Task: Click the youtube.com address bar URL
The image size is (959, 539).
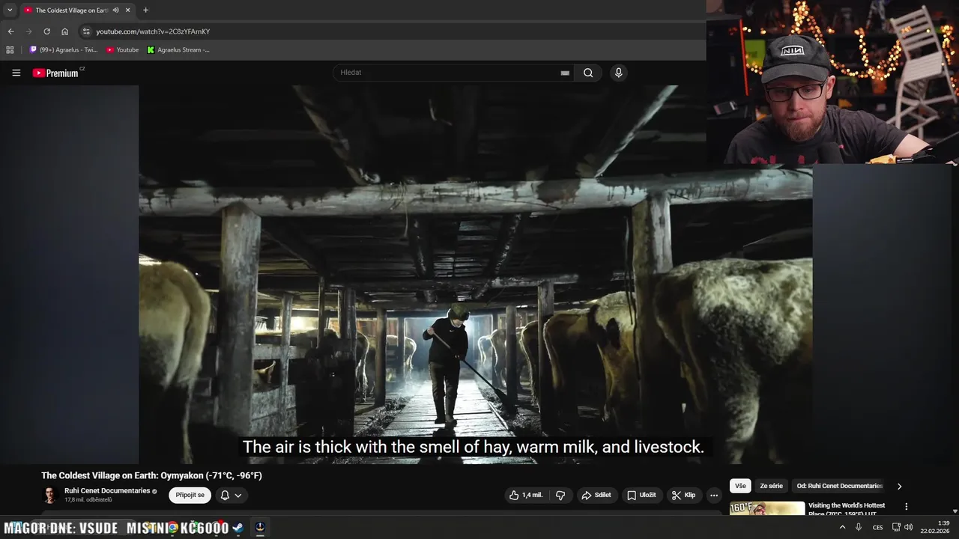Action: (x=153, y=31)
